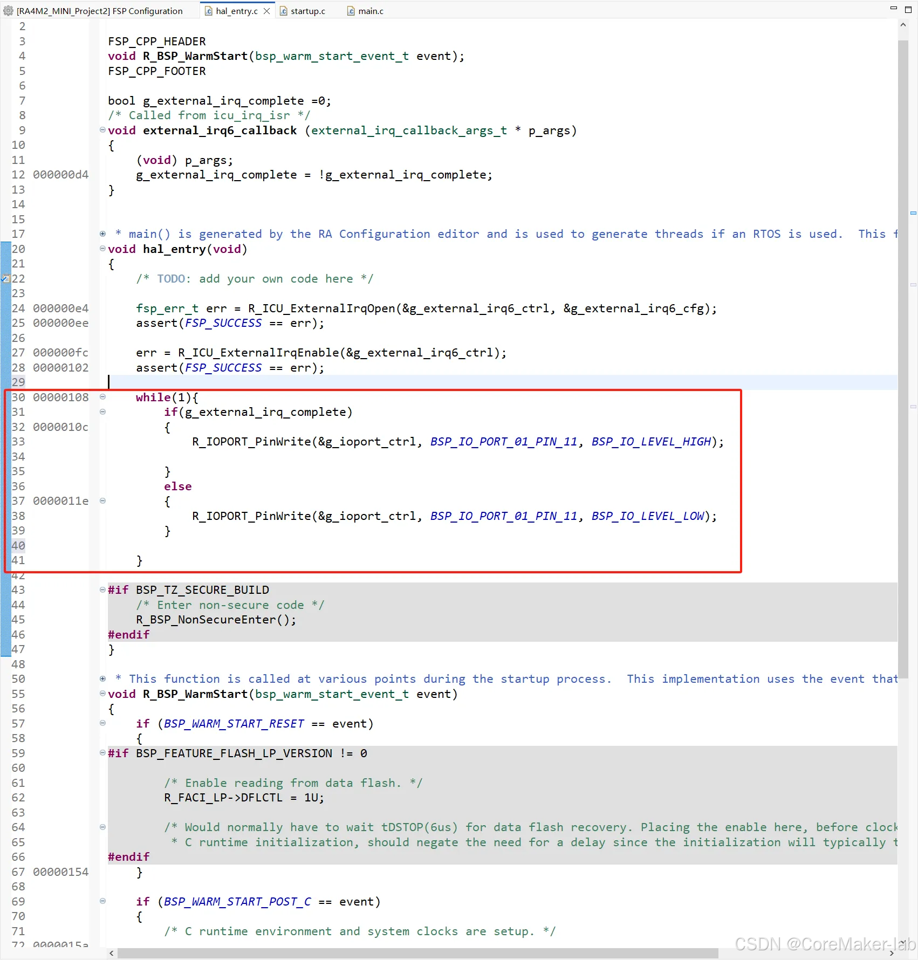Click the C file icon on startup.c tab
This screenshot has height=960, width=918.
tap(283, 11)
